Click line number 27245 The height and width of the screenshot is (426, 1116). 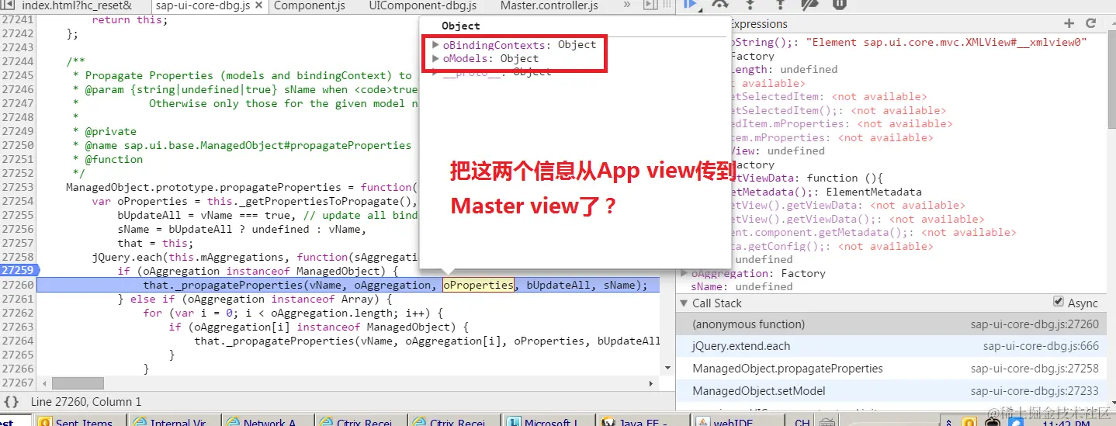pos(18,75)
